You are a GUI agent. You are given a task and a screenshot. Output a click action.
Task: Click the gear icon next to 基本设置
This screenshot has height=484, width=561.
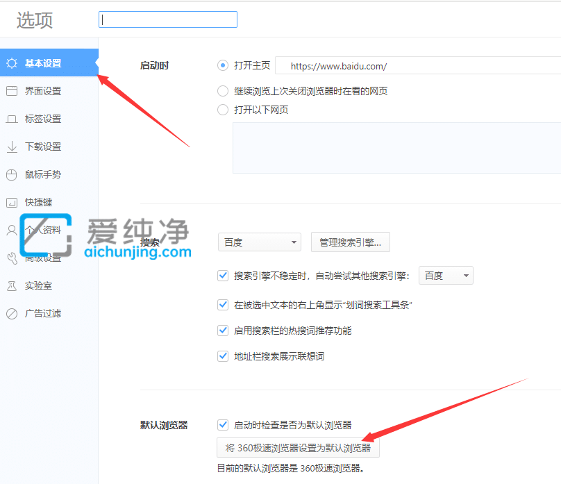pyautogui.click(x=12, y=62)
